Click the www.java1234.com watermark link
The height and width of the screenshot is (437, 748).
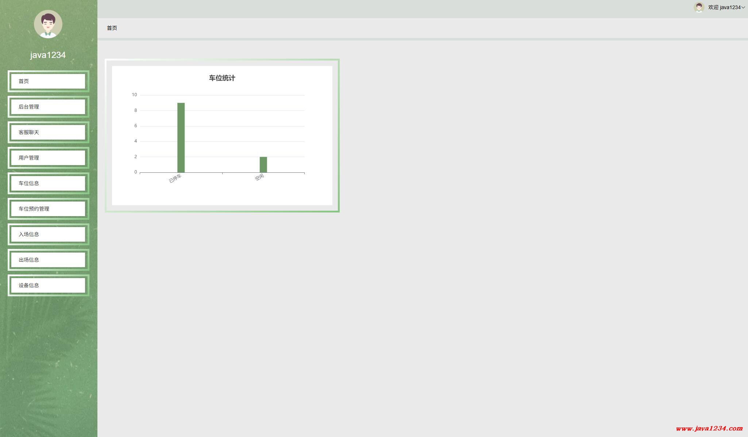709,428
